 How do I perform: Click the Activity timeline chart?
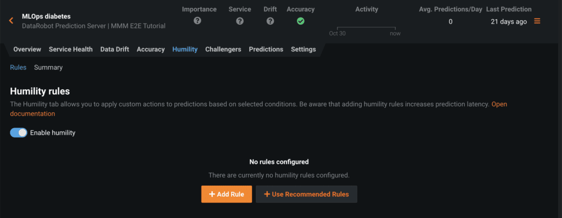(x=366, y=28)
